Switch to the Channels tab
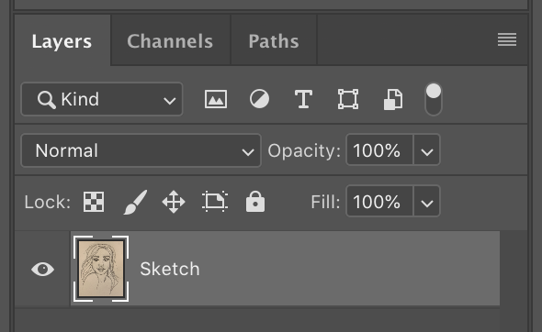Viewport: 542px width, 332px height. 170,40
